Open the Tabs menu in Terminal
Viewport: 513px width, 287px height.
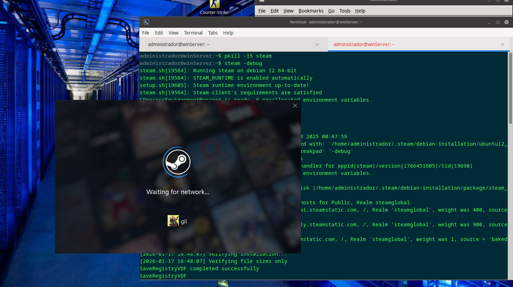[x=213, y=33]
